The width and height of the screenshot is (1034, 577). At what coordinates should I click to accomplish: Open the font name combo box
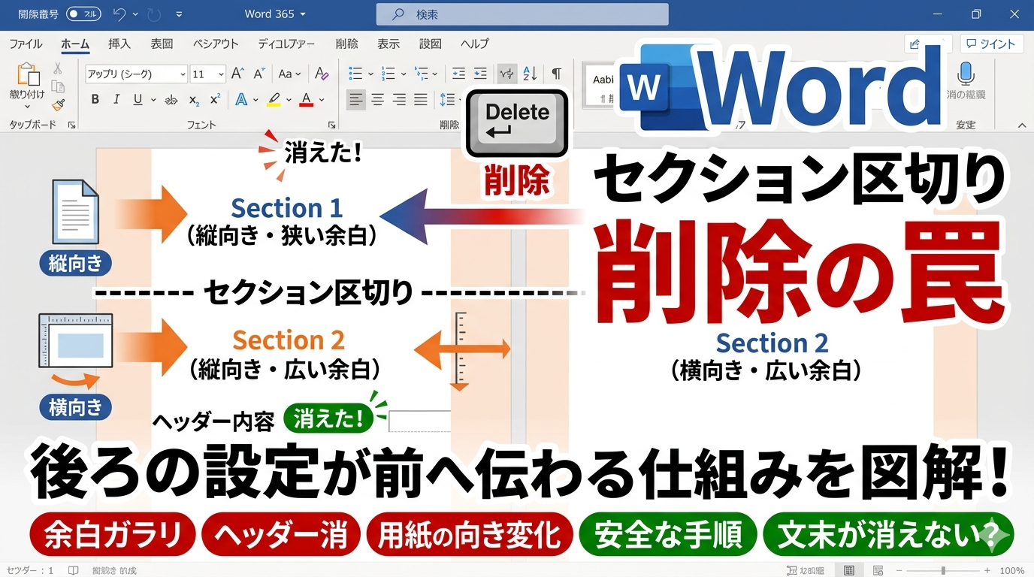[x=136, y=74]
